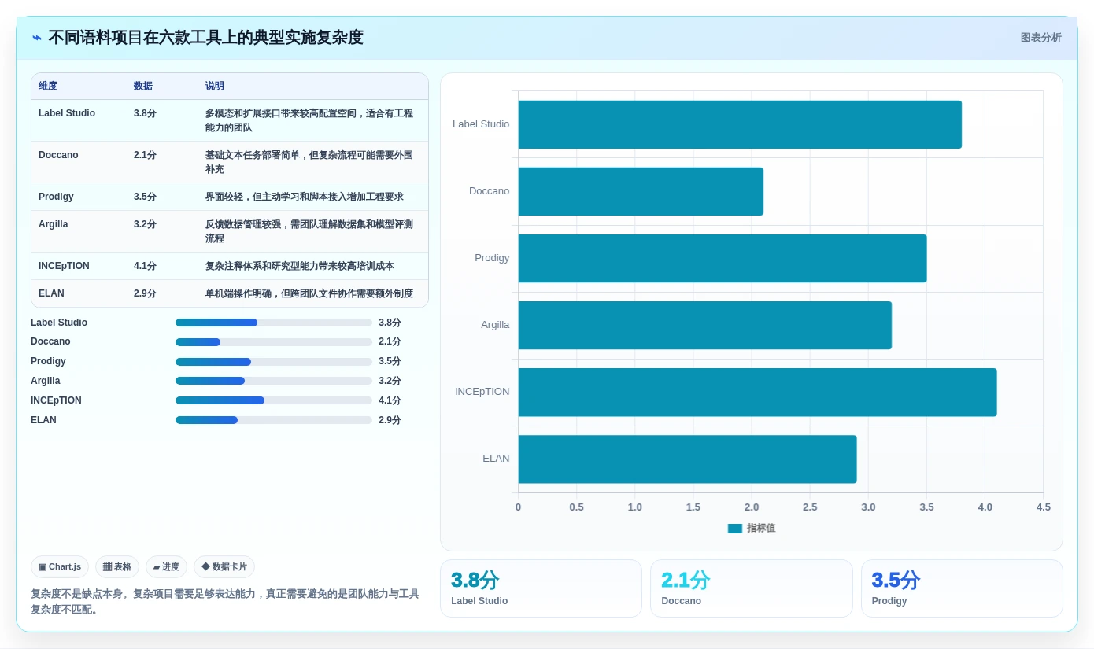The height and width of the screenshot is (649, 1094).
Task: Click Argilla cell in the table
Action: coord(54,224)
